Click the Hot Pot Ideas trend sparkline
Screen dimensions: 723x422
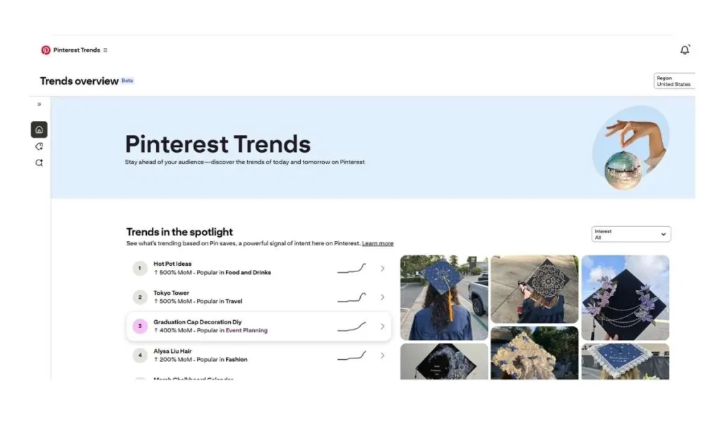pyautogui.click(x=352, y=269)
